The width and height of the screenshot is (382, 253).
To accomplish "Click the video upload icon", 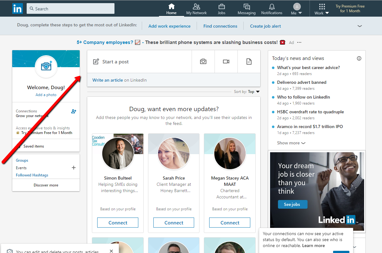I will point(226,62).
